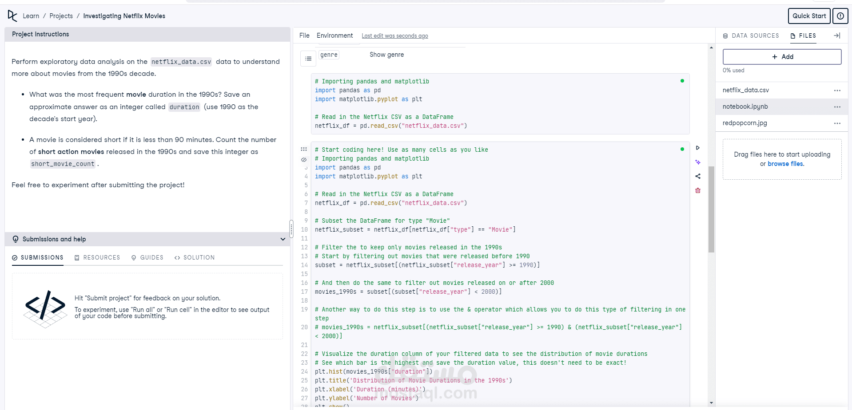This screenshot has width=852, height=410.
Task: Click the AI sparkle icon beside cell
Action: click(697, 162)
